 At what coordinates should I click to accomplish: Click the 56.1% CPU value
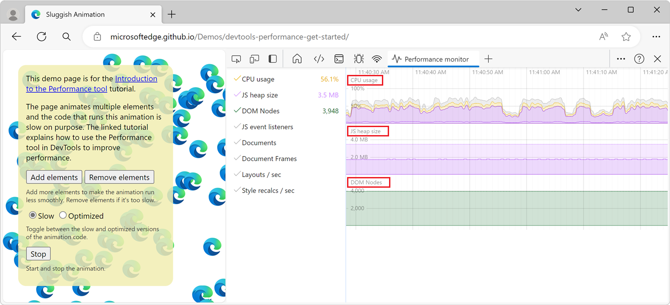(330, 79)
